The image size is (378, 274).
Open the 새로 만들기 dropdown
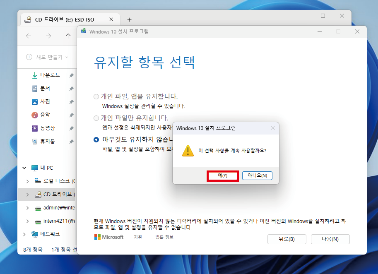(x=47, y=57)
